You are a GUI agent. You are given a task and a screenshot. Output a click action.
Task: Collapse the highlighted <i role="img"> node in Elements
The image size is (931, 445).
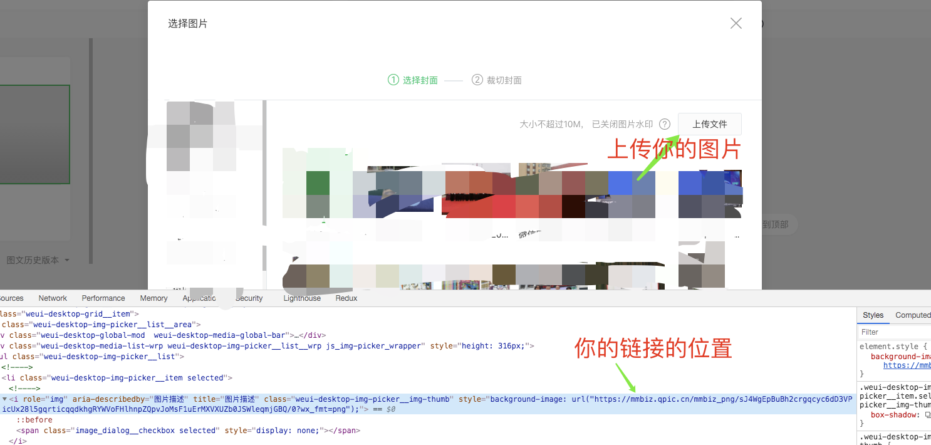click(x=4, y=399)
